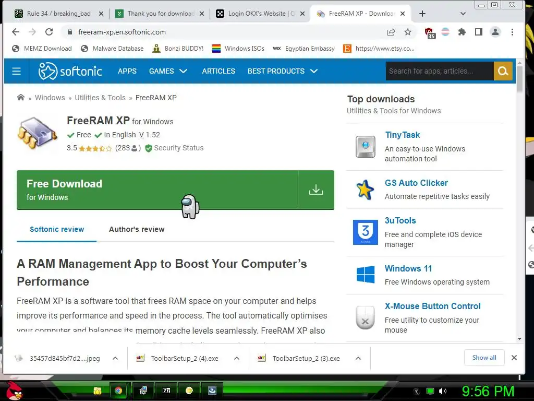Open the GS Auto Clicker title link
This screenshot has height=401, width=534.
(x=416, y=183)
